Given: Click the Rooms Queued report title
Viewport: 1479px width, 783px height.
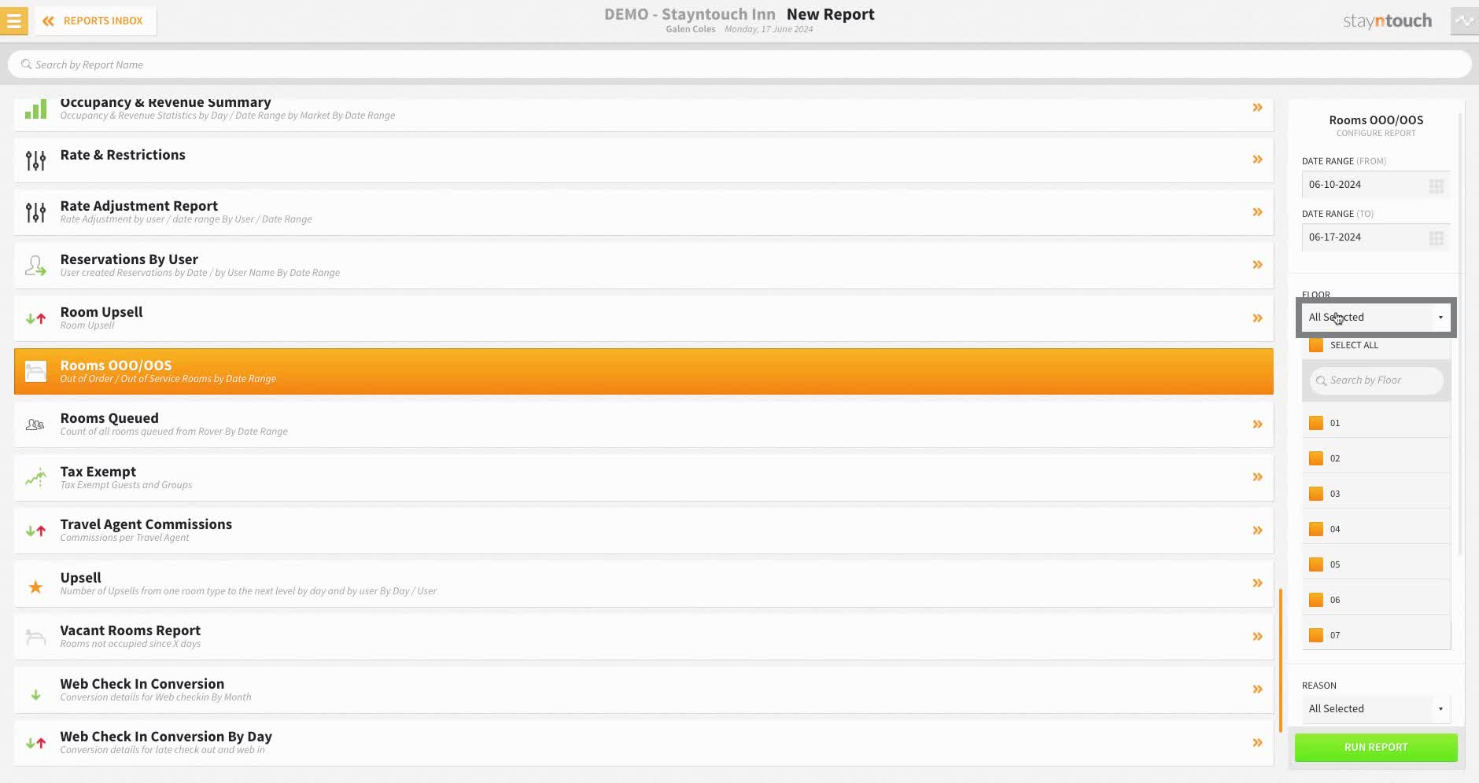Looking at the screenshot, I should click(x=109, y=418).
